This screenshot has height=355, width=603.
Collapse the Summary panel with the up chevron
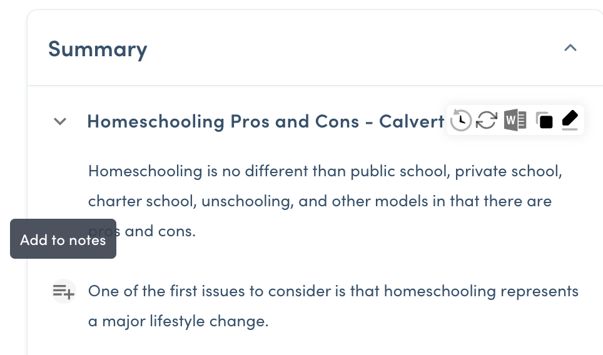point(570,48)
